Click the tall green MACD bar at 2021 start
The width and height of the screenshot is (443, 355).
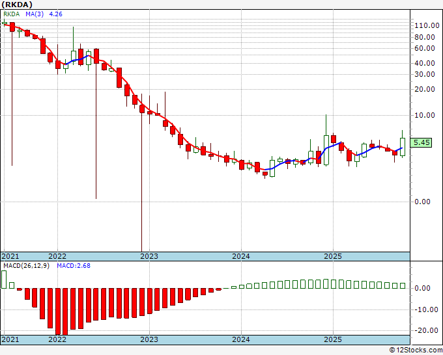tap(4, 280)
